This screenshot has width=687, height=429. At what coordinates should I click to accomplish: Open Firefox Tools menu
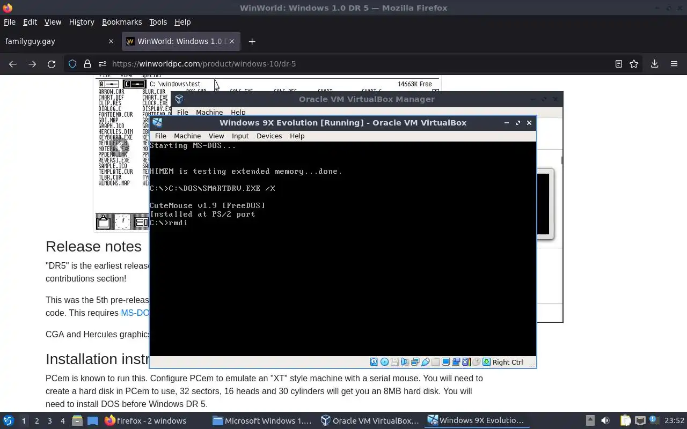coord(158,22)
